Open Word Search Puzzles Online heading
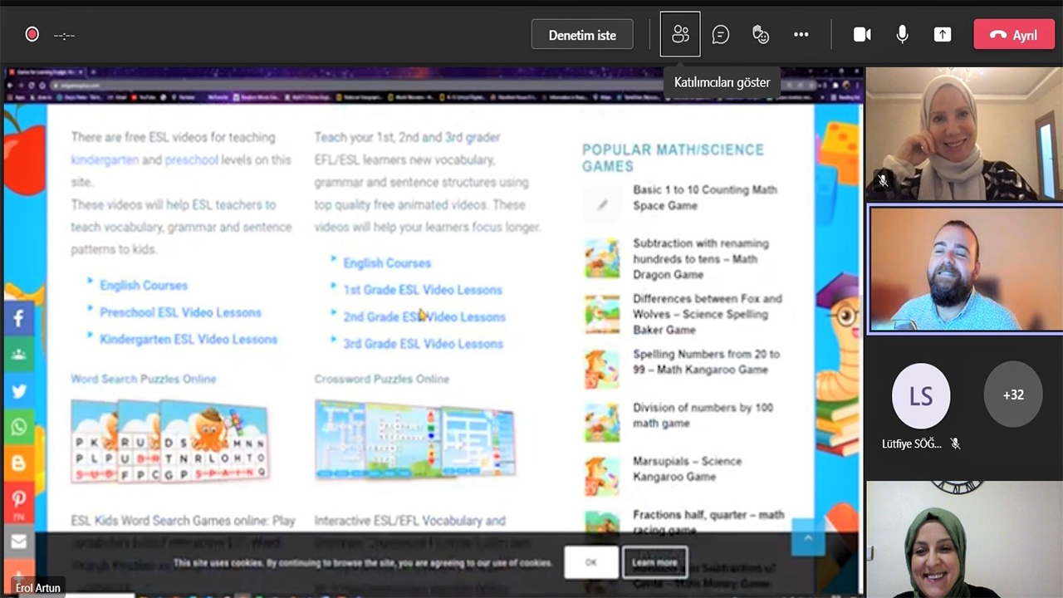 coord(144,379)
